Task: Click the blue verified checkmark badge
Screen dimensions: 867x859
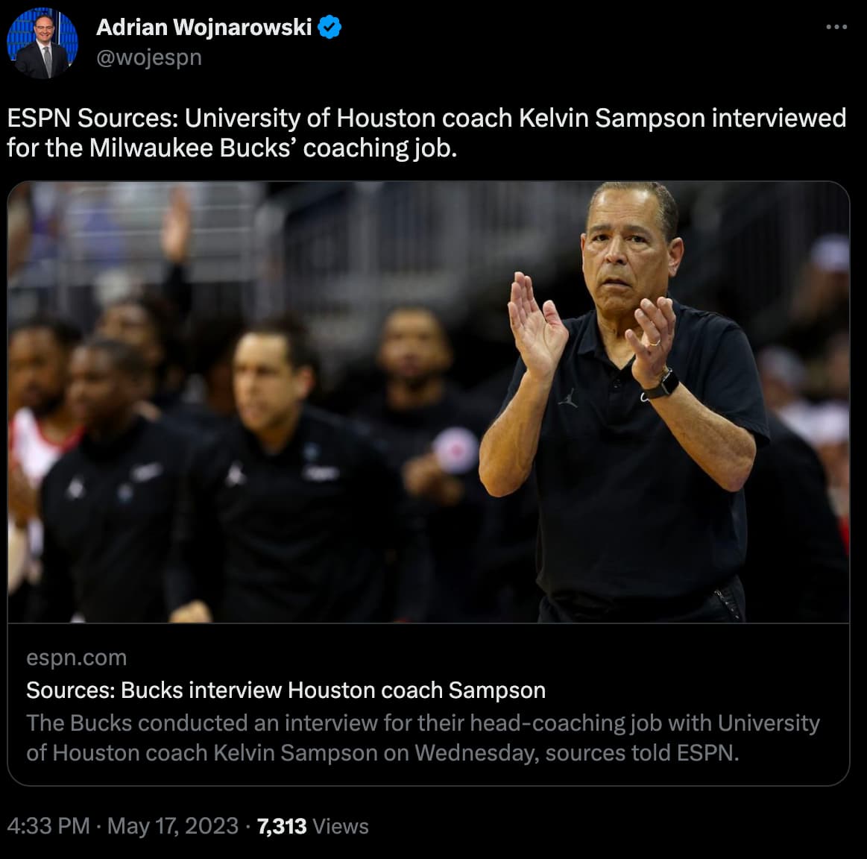Action: (x=330, y=27)
